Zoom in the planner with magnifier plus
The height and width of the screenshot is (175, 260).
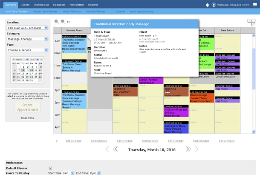click(57, 22)
